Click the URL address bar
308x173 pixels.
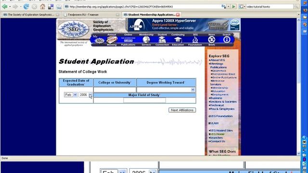145,7
